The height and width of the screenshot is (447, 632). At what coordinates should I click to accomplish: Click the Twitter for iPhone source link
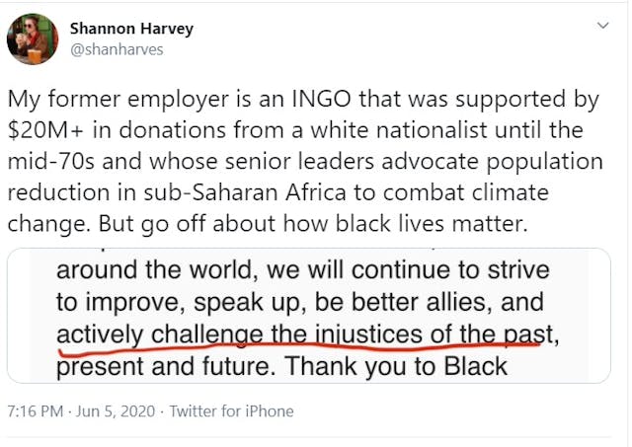pos(231,410)
